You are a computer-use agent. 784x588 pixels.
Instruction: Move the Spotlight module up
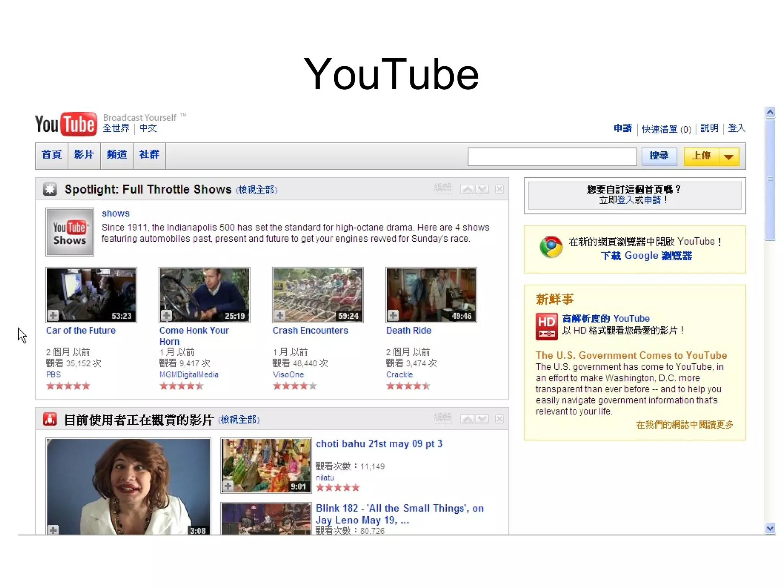[467, 189]
